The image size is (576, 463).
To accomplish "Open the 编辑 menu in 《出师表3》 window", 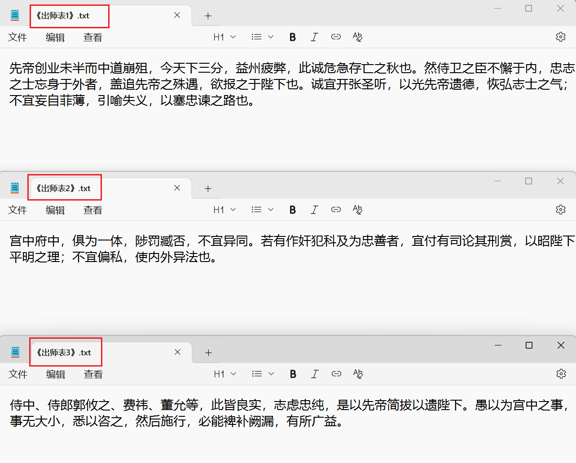I will [x=55, y=374].
